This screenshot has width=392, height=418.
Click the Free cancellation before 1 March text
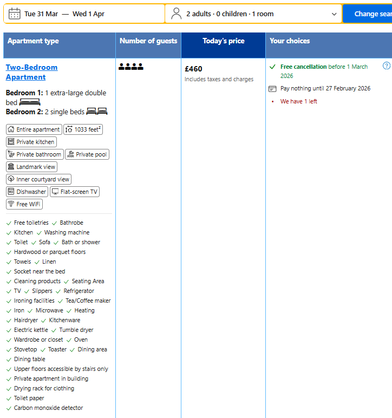click(324, 71)
